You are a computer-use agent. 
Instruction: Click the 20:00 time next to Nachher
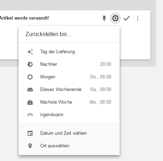coord(106,64)
